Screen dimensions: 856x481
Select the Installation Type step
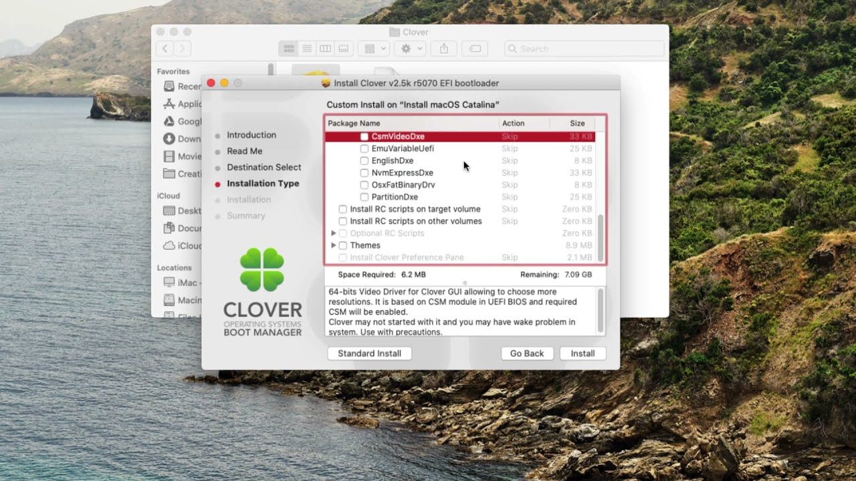(263, 183)
